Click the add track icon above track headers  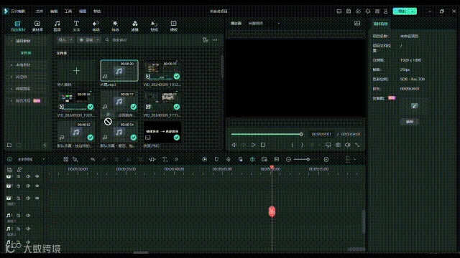(9, 170)
